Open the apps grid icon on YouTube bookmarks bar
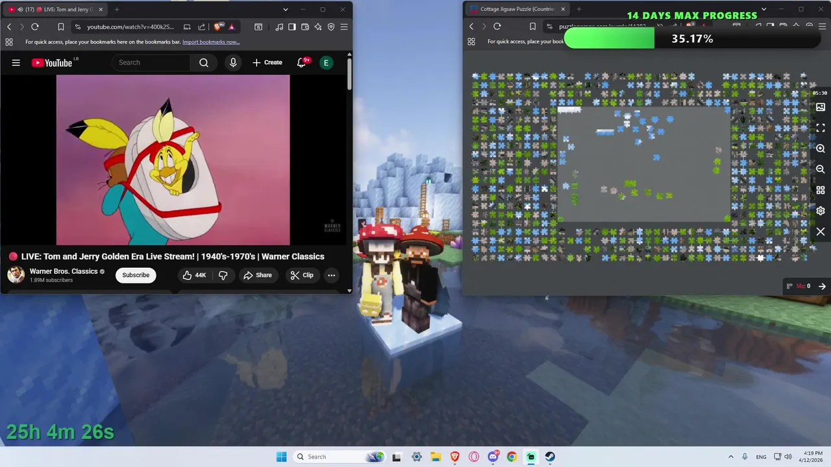The width and height of the screenshot is (831, 467). coord(9,42)
